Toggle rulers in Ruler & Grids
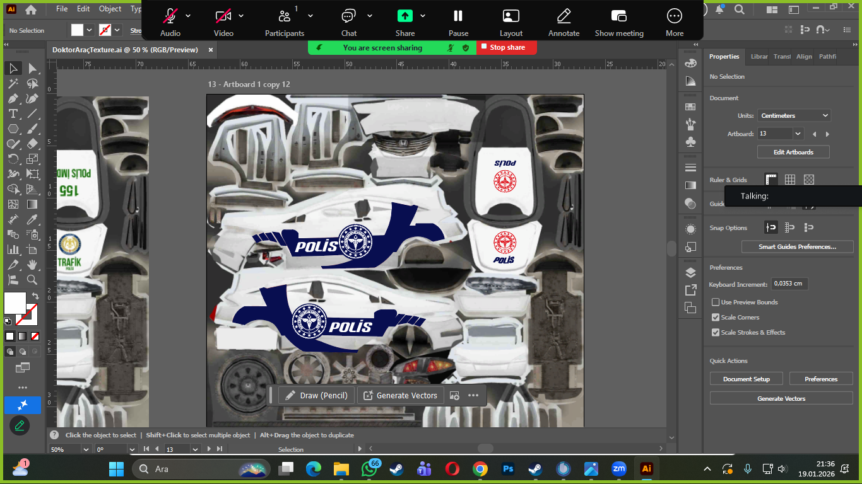 770,180
